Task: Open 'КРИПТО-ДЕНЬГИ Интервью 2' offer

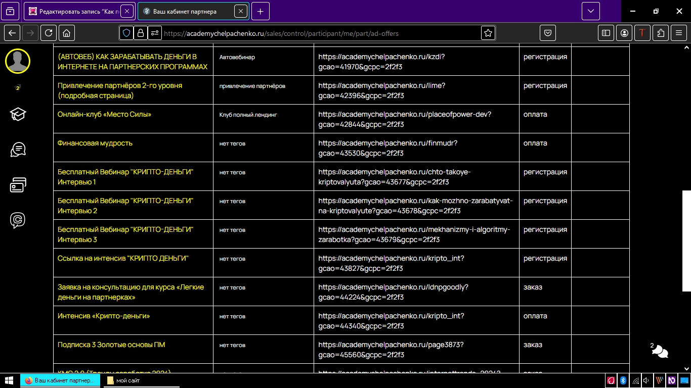Action: [125, 206]
